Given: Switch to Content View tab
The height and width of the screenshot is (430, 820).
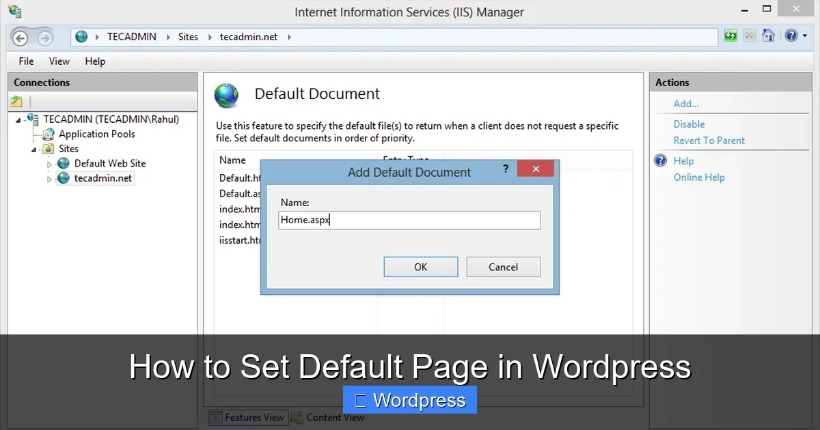Looking at the screenshot, I should point(327,417).
